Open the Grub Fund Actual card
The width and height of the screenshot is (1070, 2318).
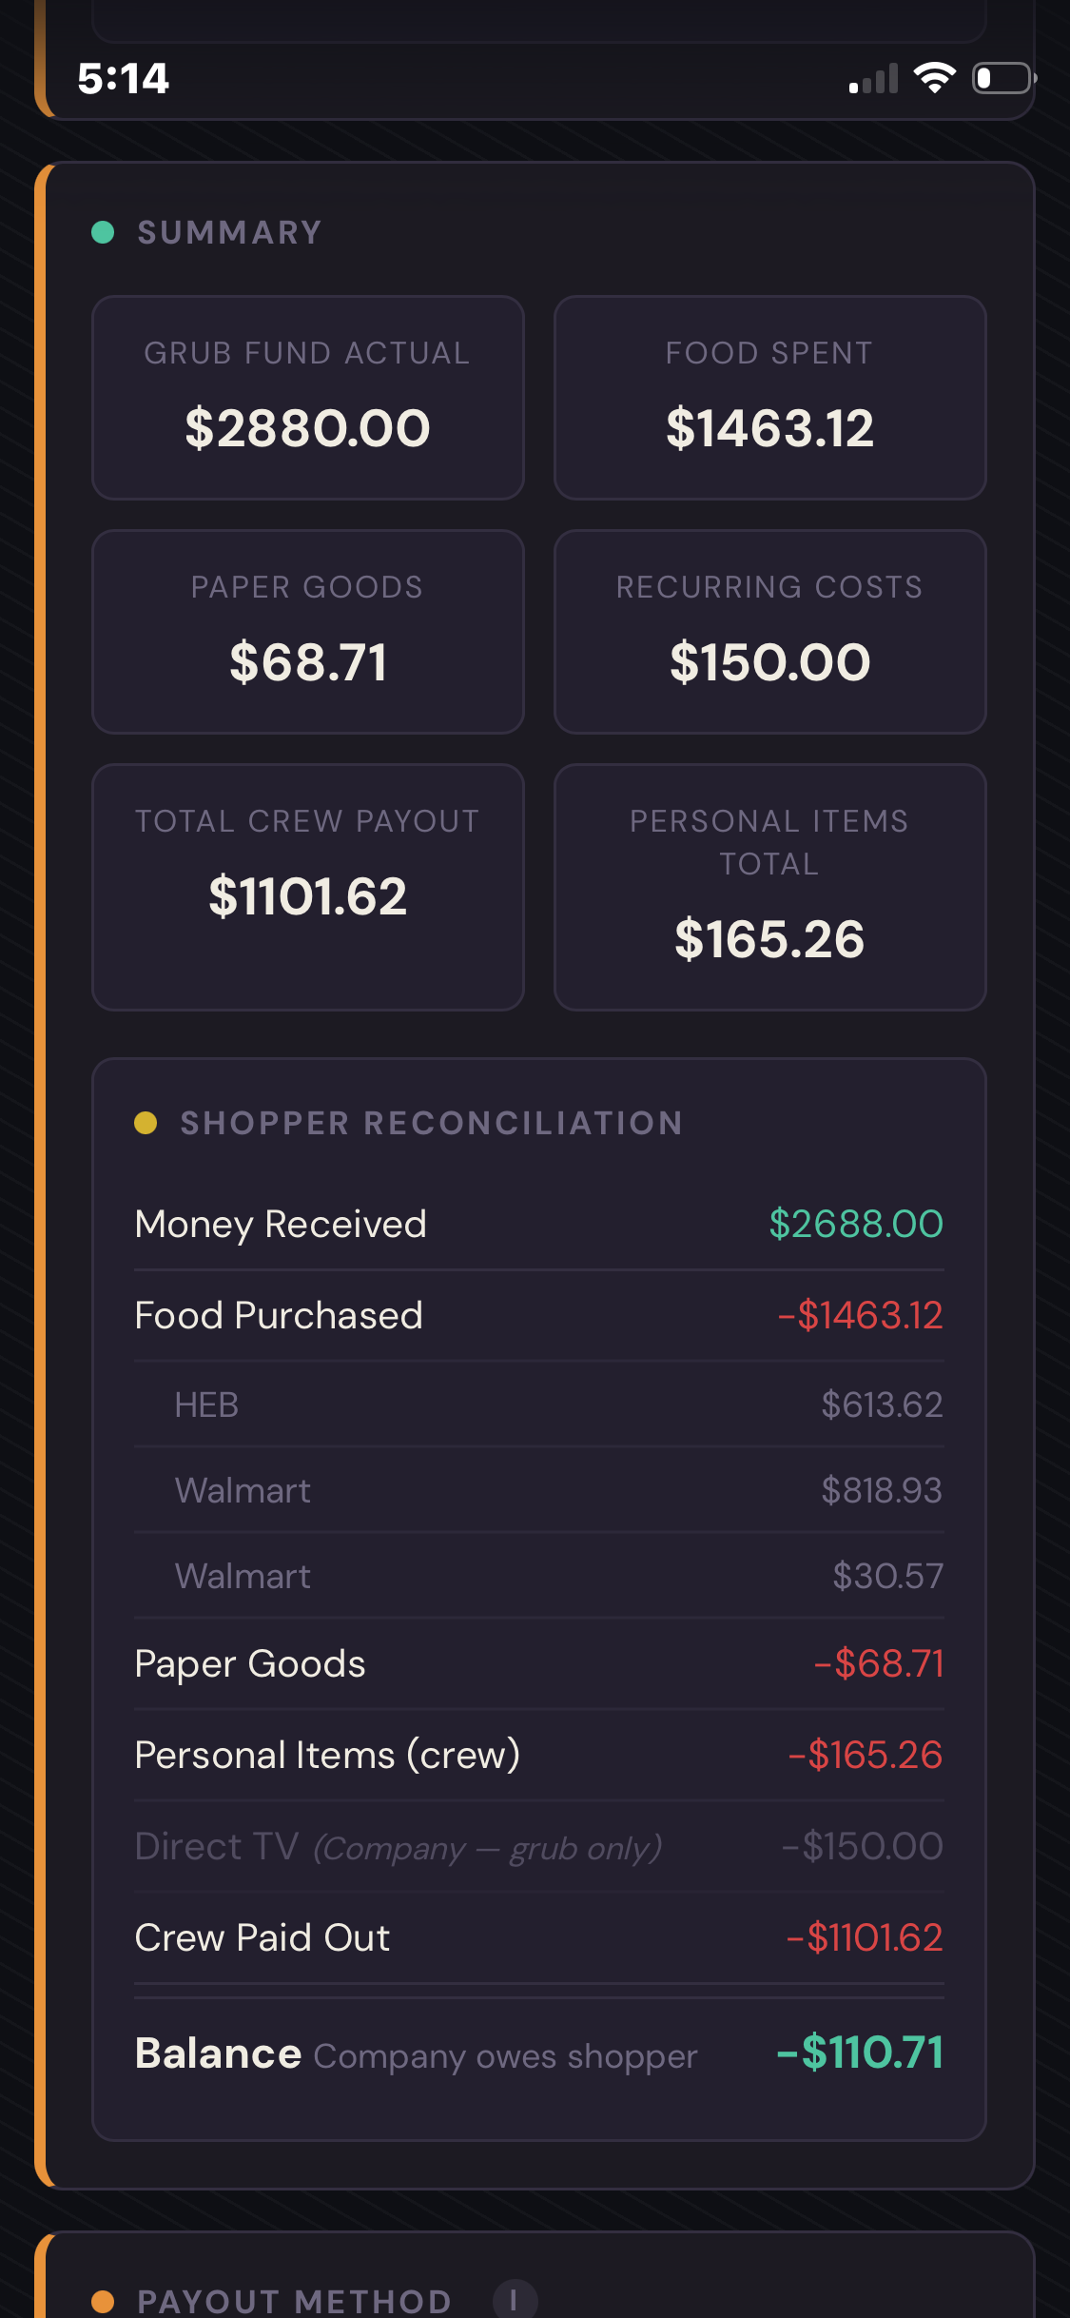coord(308,398)
